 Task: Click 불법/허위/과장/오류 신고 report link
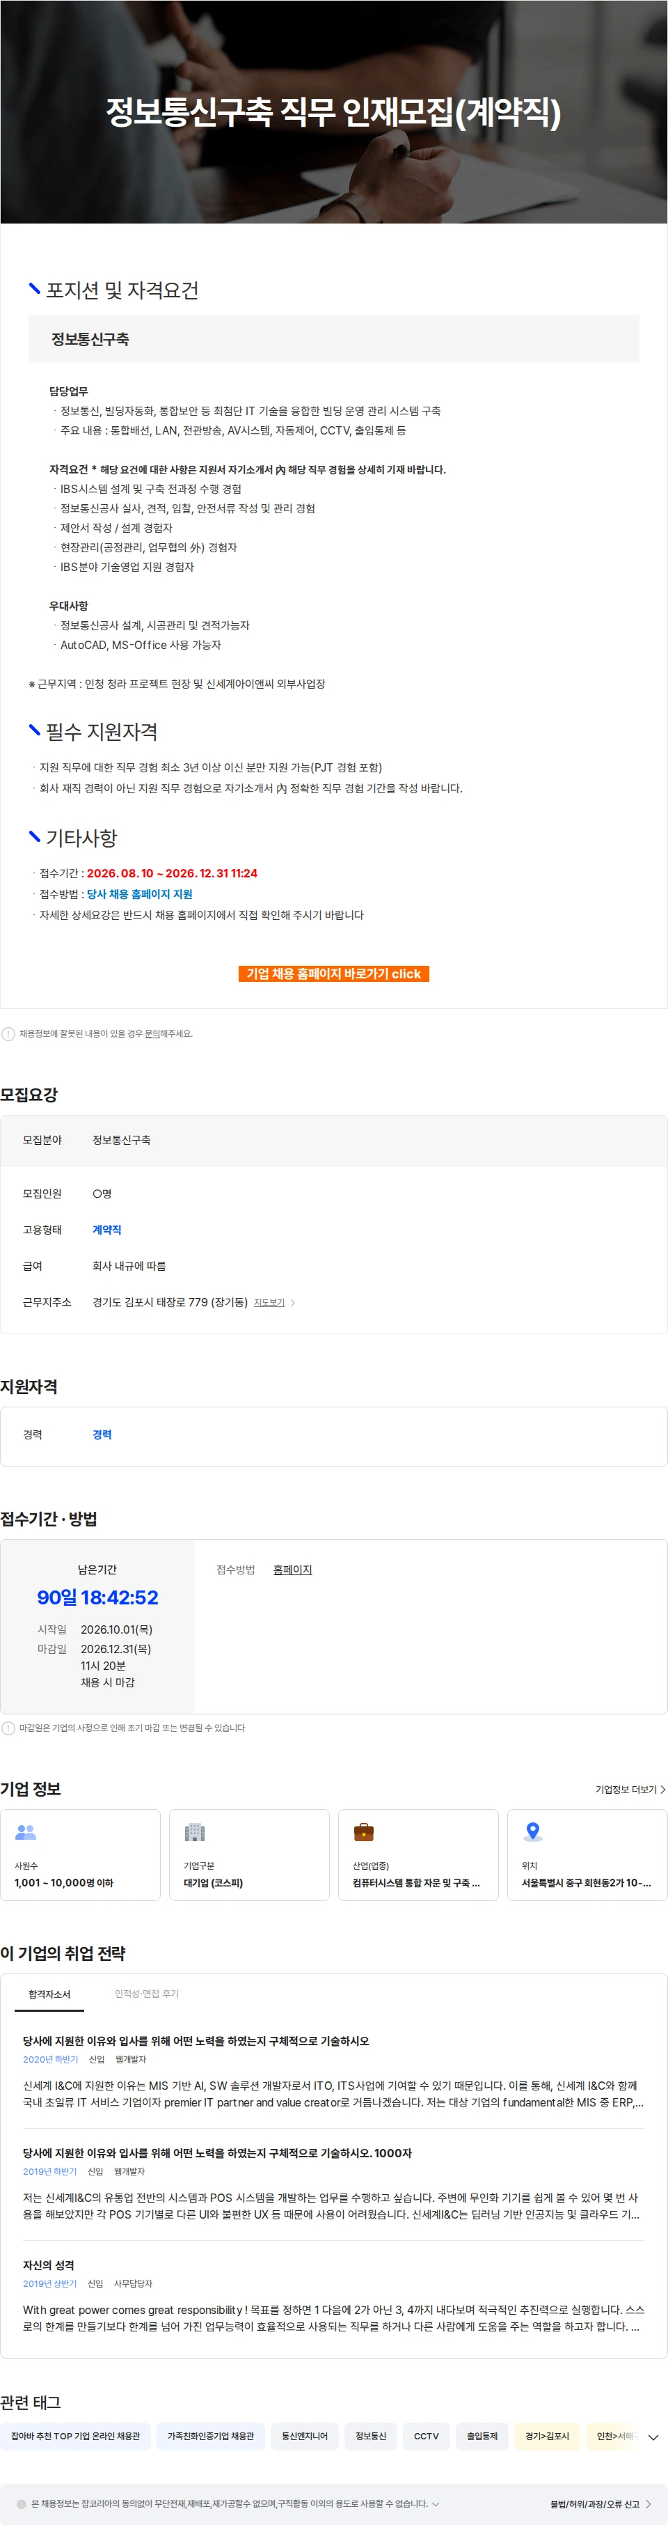[x=601, y=2503]
